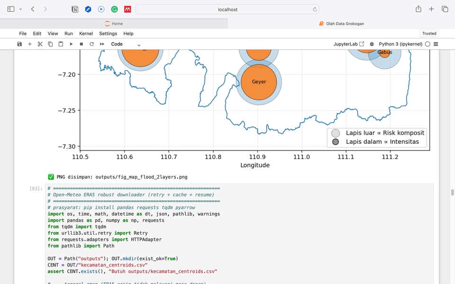Open the Kernel menu
455x284 pixels.
click(x=86, y=34)
